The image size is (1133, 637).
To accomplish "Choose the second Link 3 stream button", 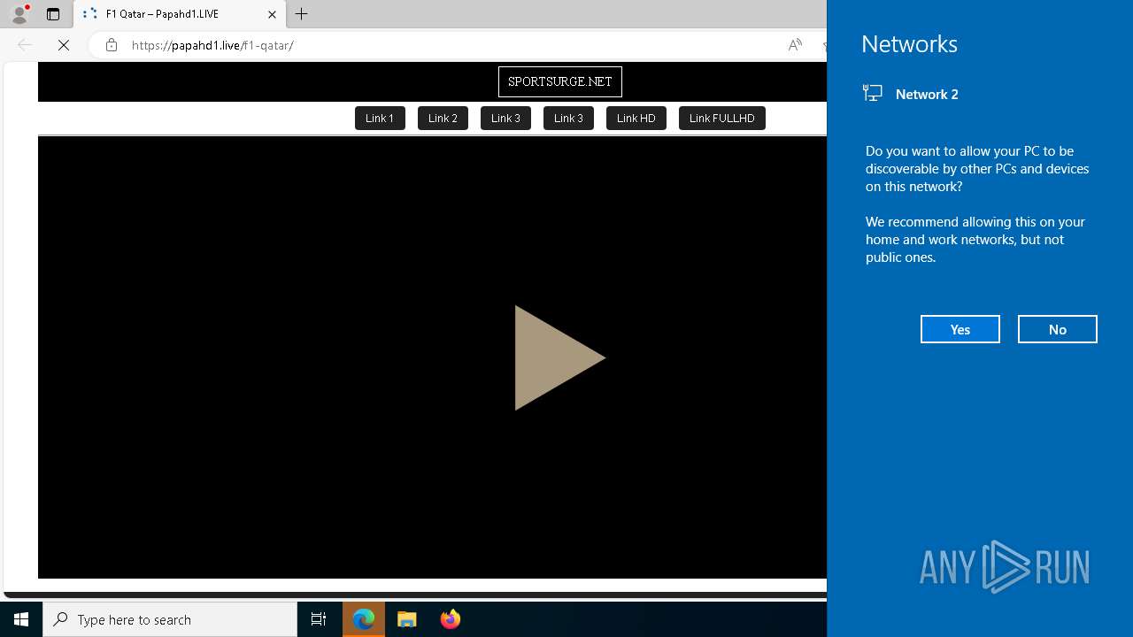I will coord(568,118).
